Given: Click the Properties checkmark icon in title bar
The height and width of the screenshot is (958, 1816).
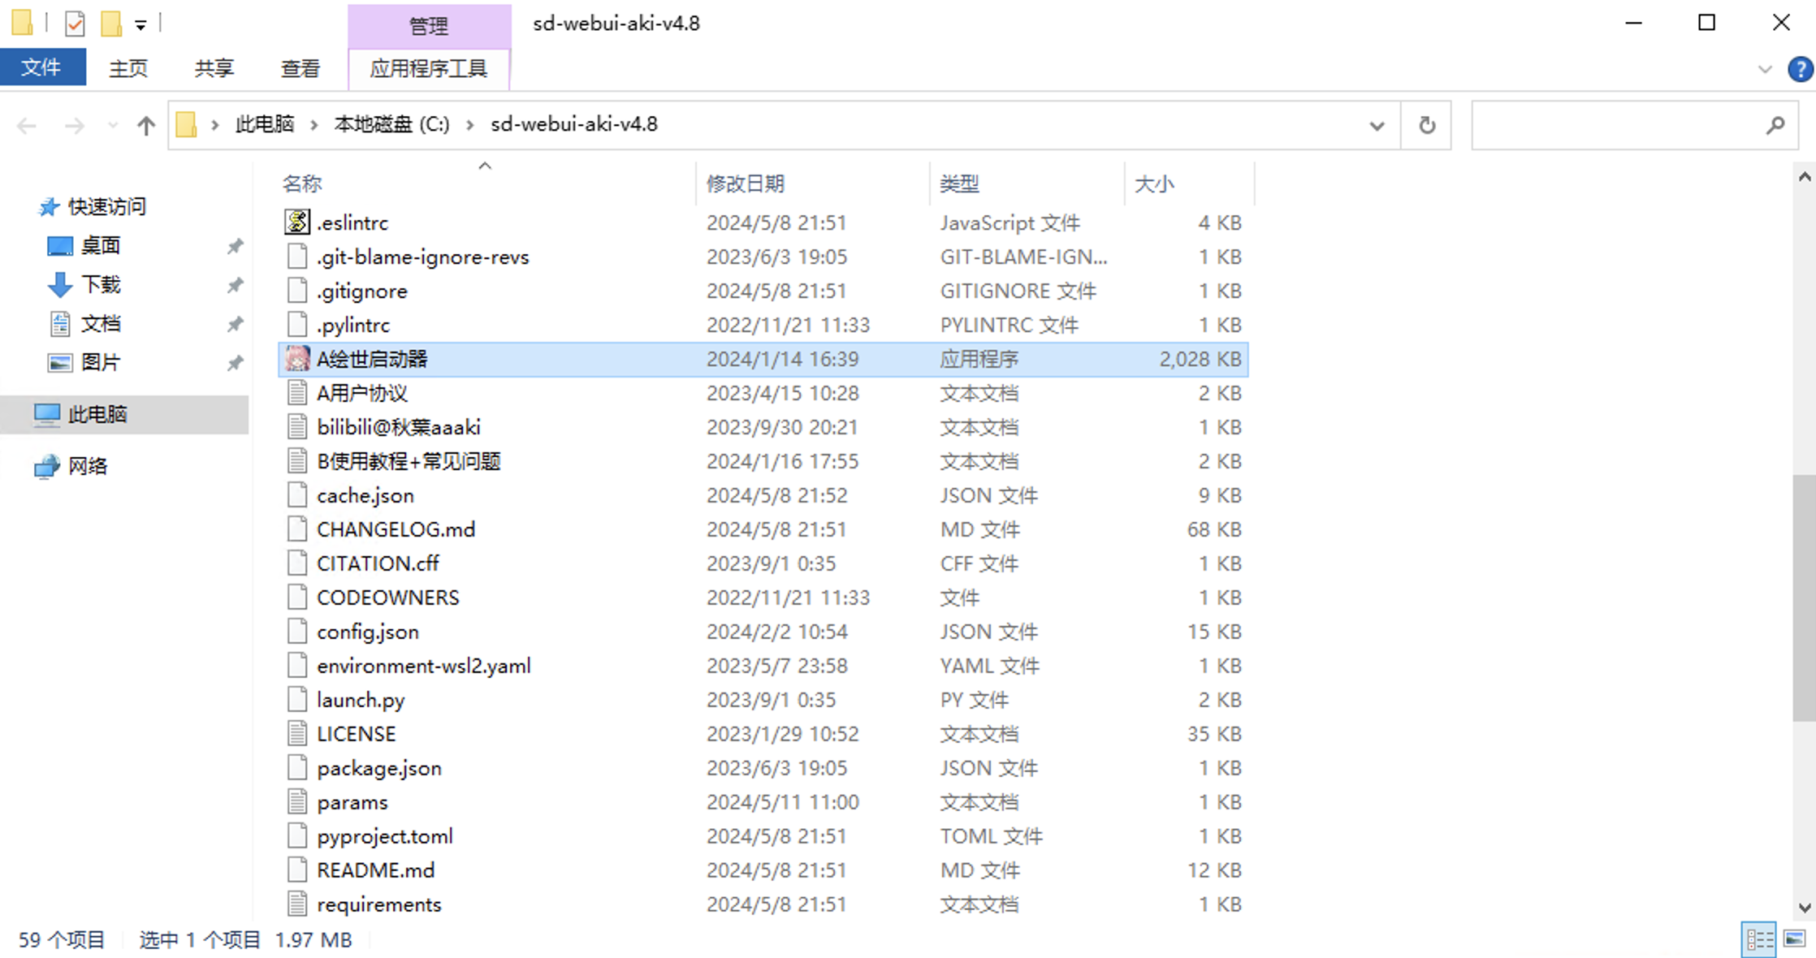Looking at the screenshot, I should (75, 24).
